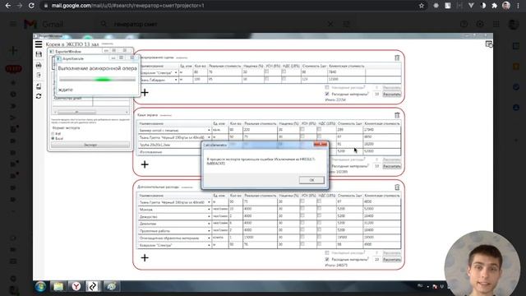Click the icon at project window's top-right corner

click(489, 44)
